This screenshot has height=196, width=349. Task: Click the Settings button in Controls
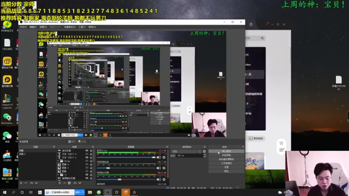point(226,167)
